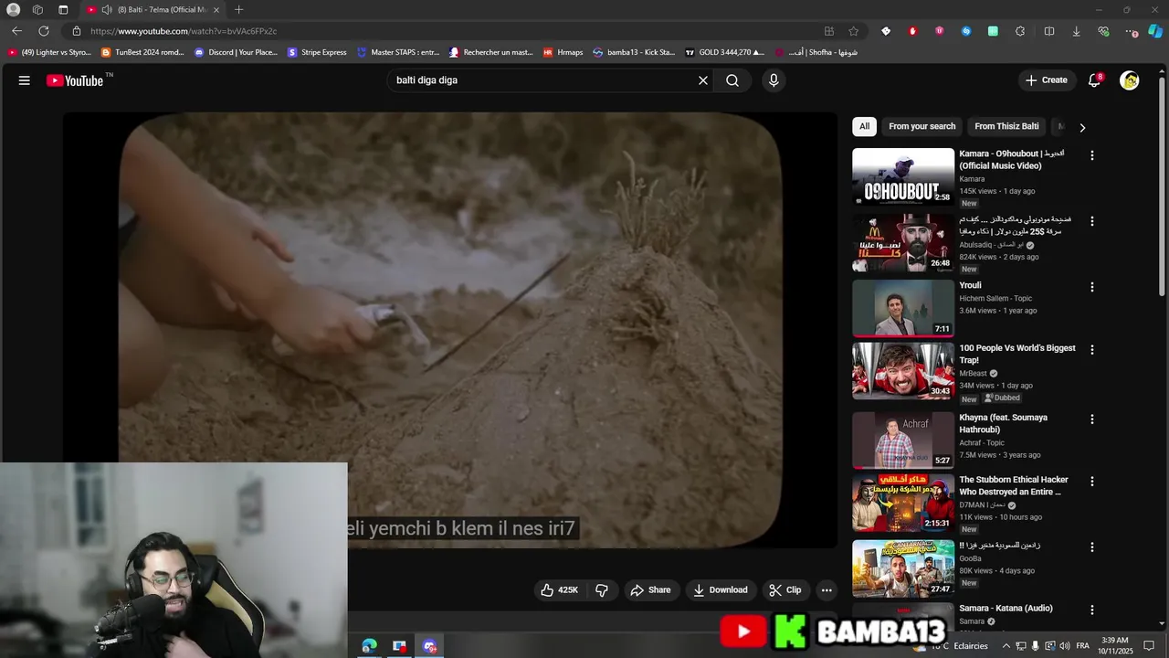Viewport: 1169px width, 658px height.
Task: Select the From your search chip
Action: click(x=922, y=126)
